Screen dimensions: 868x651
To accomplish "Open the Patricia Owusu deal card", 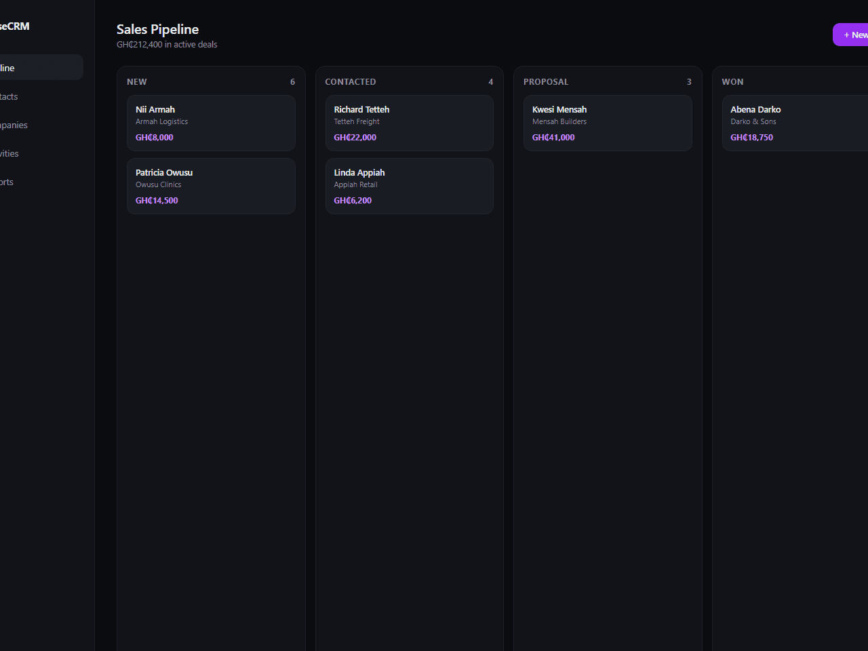I will pos(211,186).
